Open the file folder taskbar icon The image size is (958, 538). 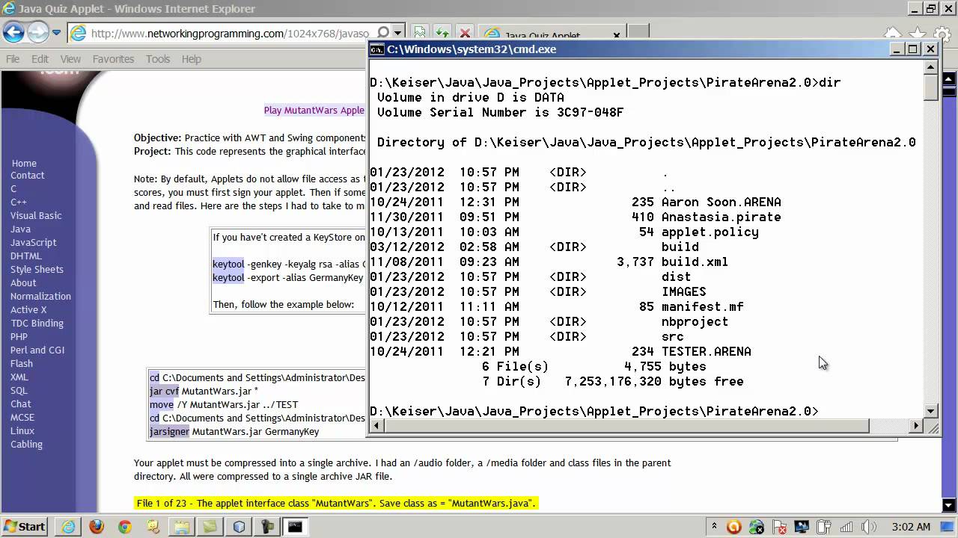click(182, 527)
